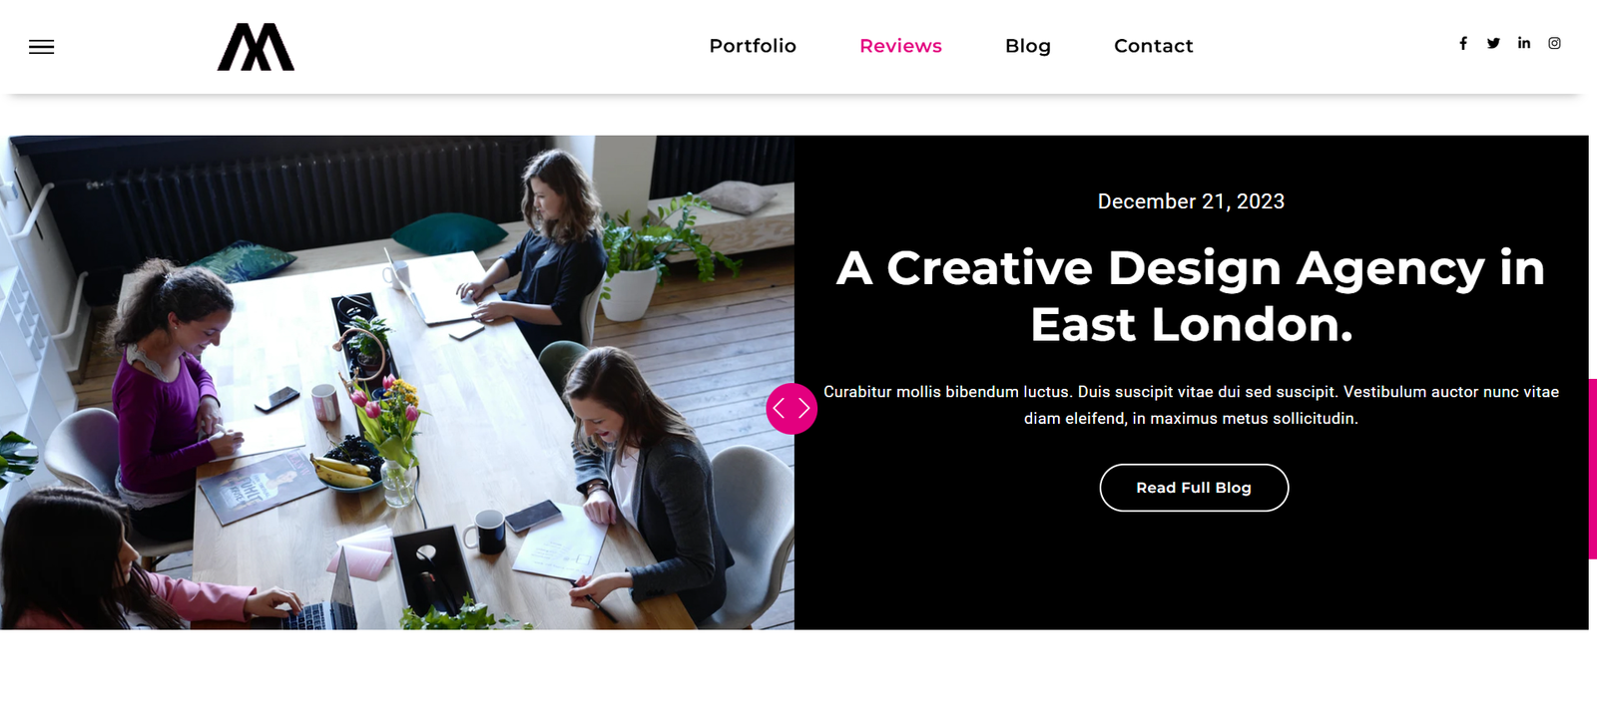Click the black blog content panel background
The width and height of the screenshot is (1597, 722).
coord(1191,578)
